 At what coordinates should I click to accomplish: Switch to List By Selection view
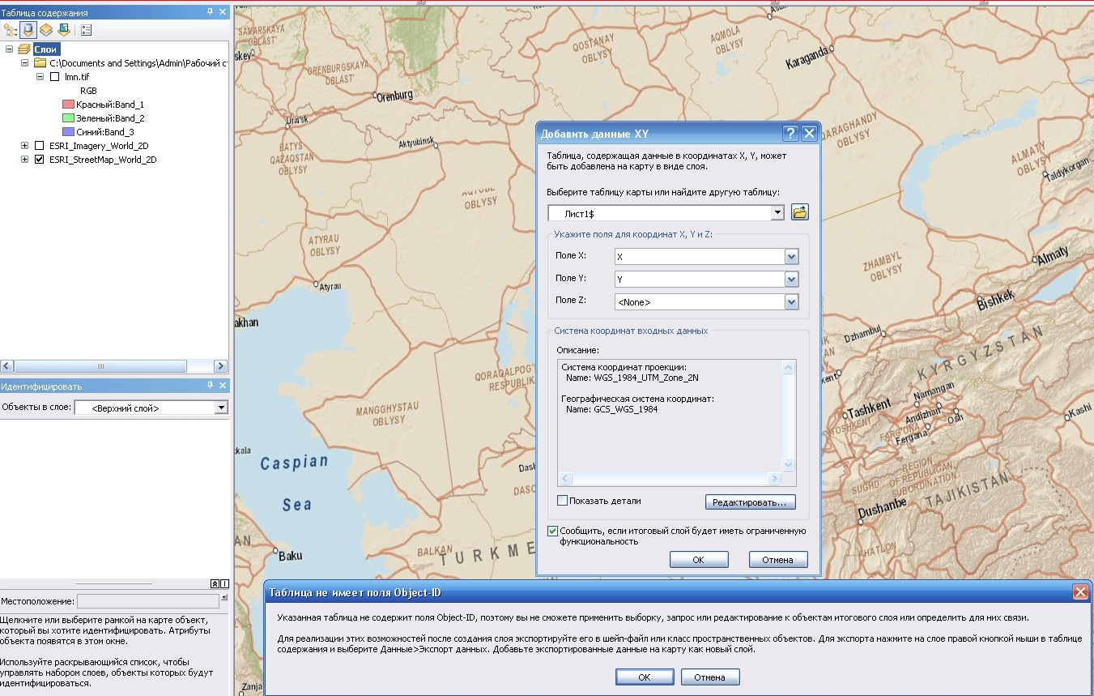pyautogui.click(x=63, y=30)
